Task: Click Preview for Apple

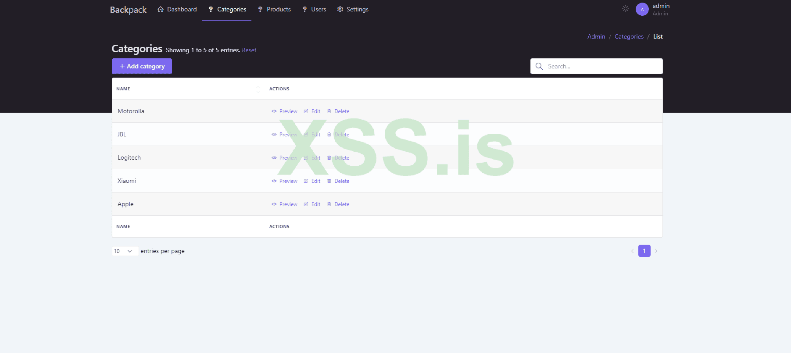Action: coord(284,204)
